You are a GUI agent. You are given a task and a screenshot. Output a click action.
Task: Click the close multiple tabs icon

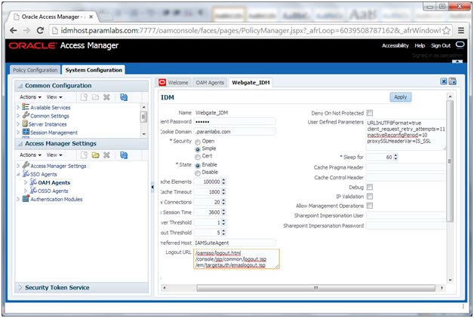pos(453,81)
